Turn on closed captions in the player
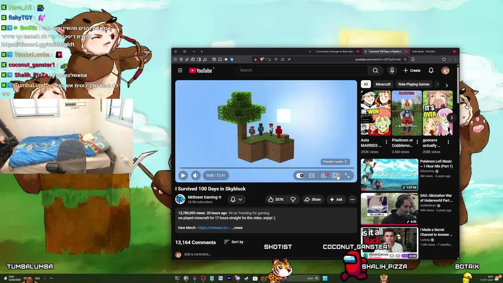 (312, 176)
